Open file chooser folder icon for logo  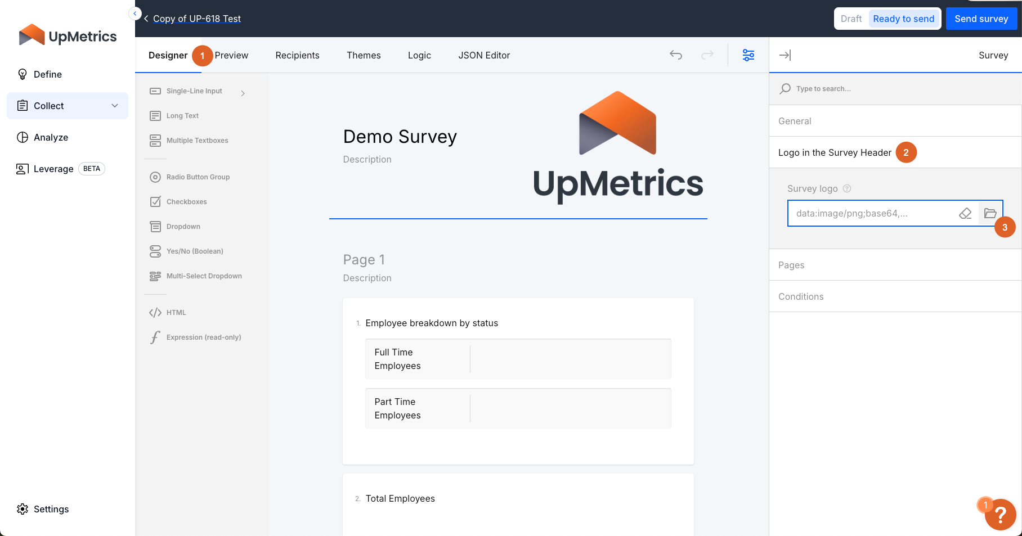coord(990,214)
